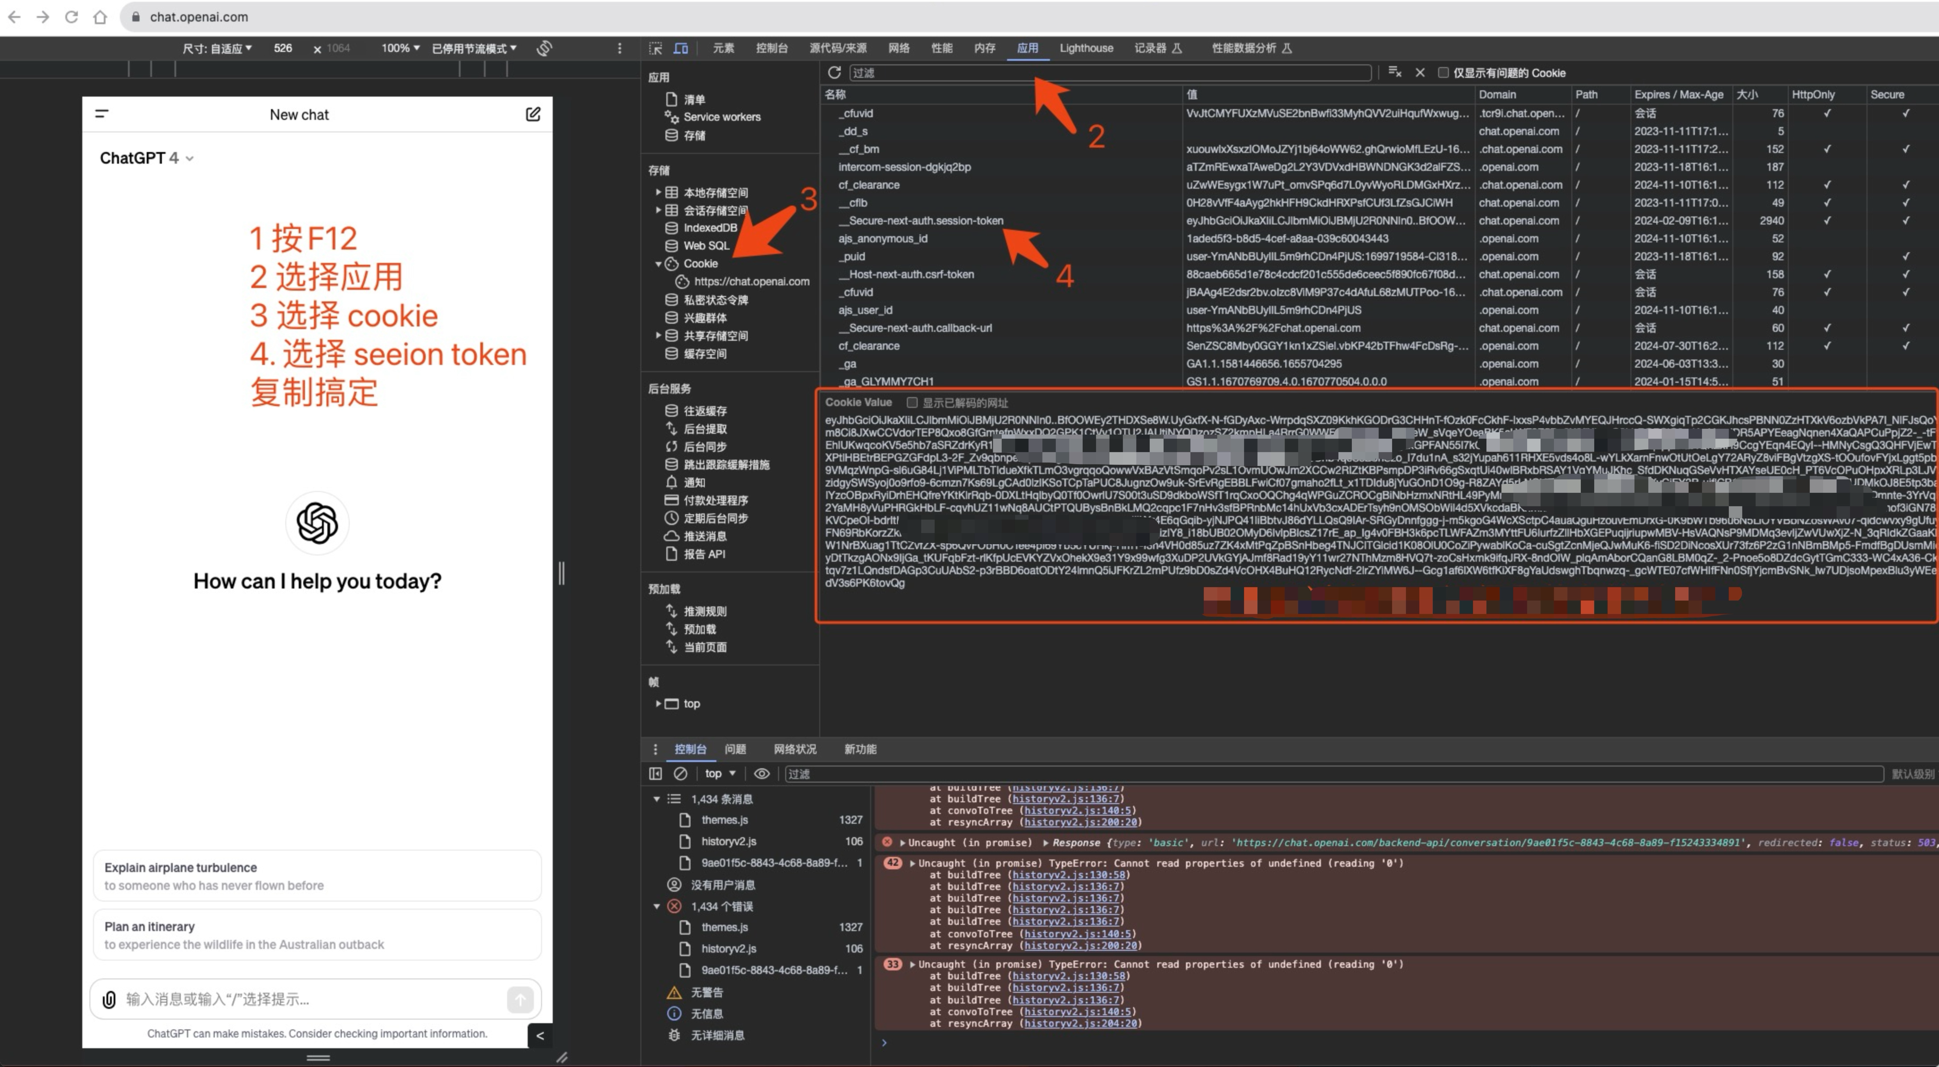This screenshot has width=1939, height=1067.
Task: Collapse the Cookie tree node
Action: 658,264
